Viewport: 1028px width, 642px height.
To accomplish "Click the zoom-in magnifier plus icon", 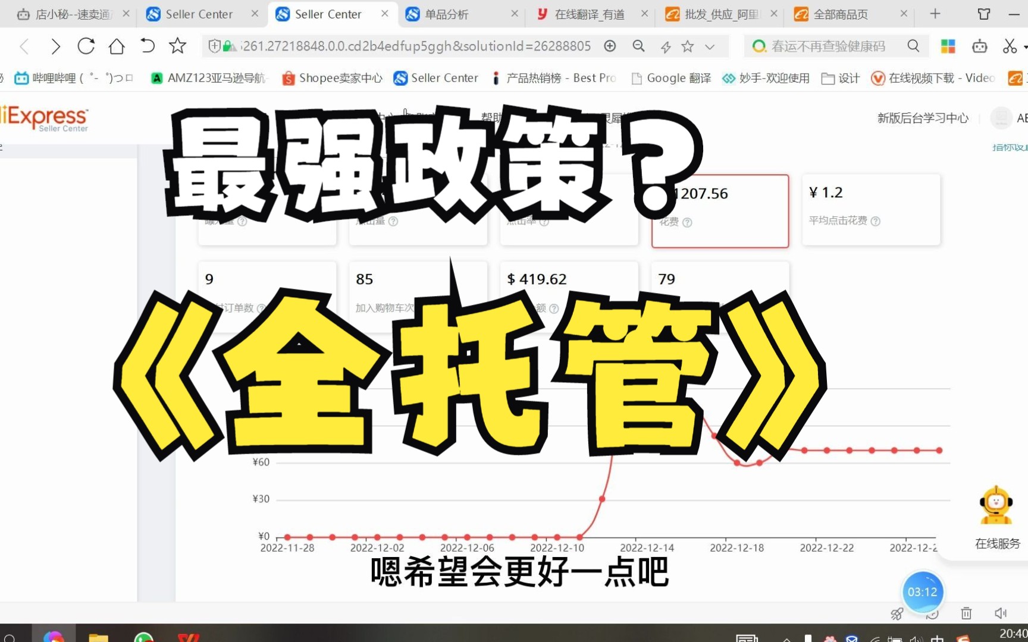I will click(x=610, y=46).
